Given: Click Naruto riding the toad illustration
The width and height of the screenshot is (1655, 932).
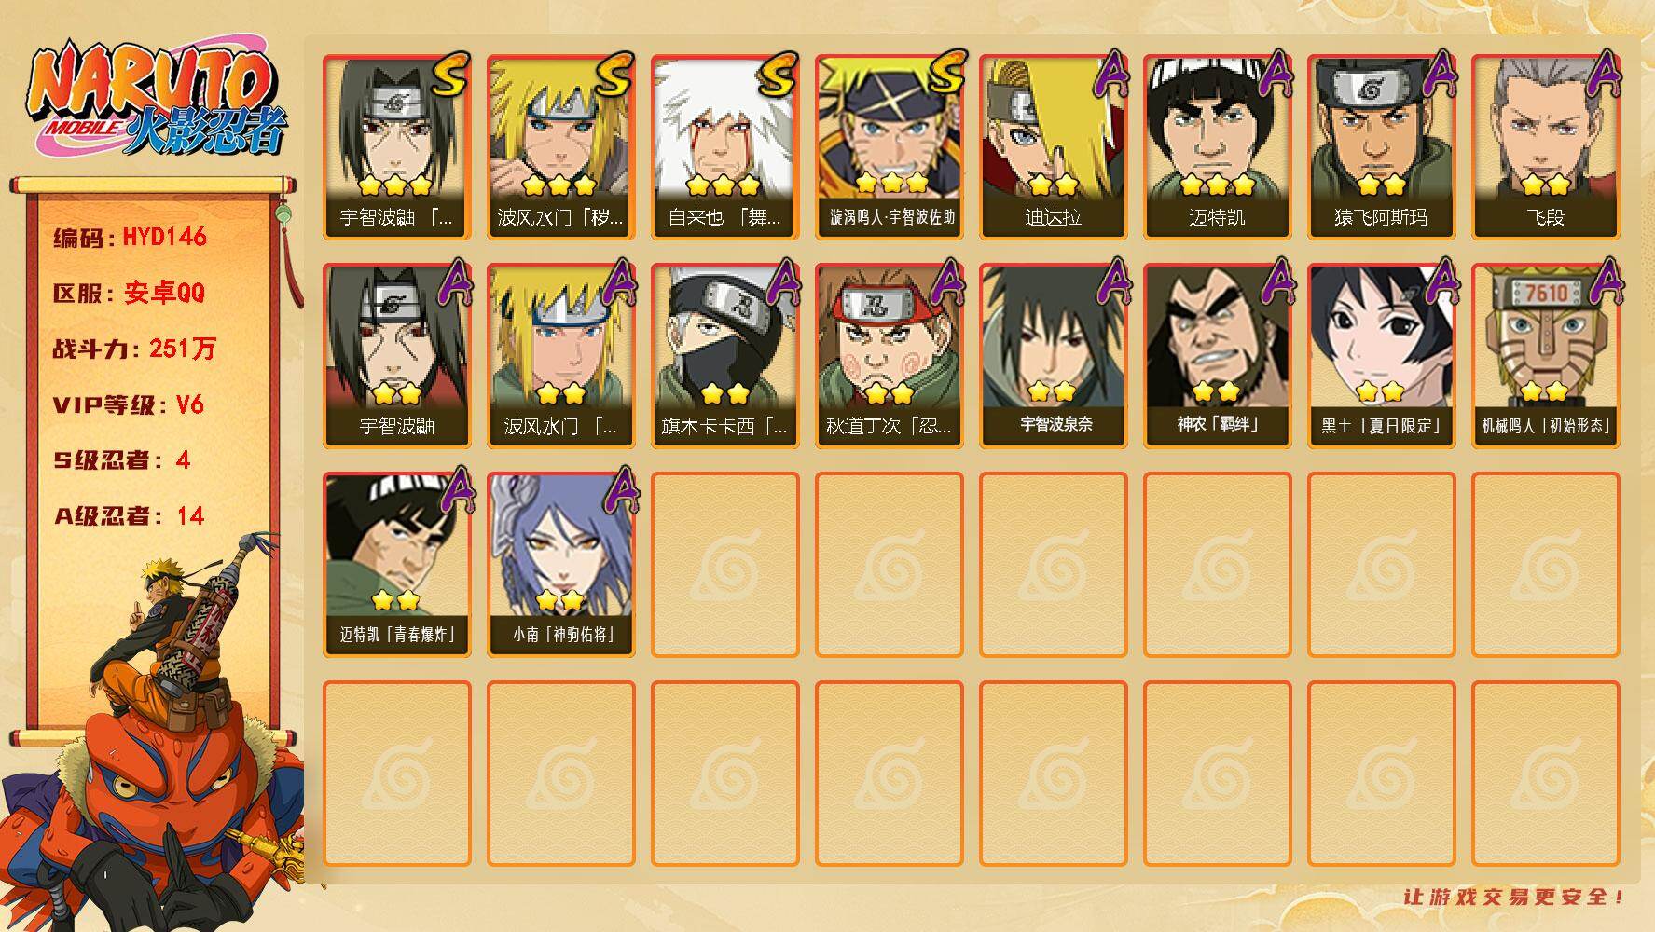Looking at the screenshot, I should (154, 736).
